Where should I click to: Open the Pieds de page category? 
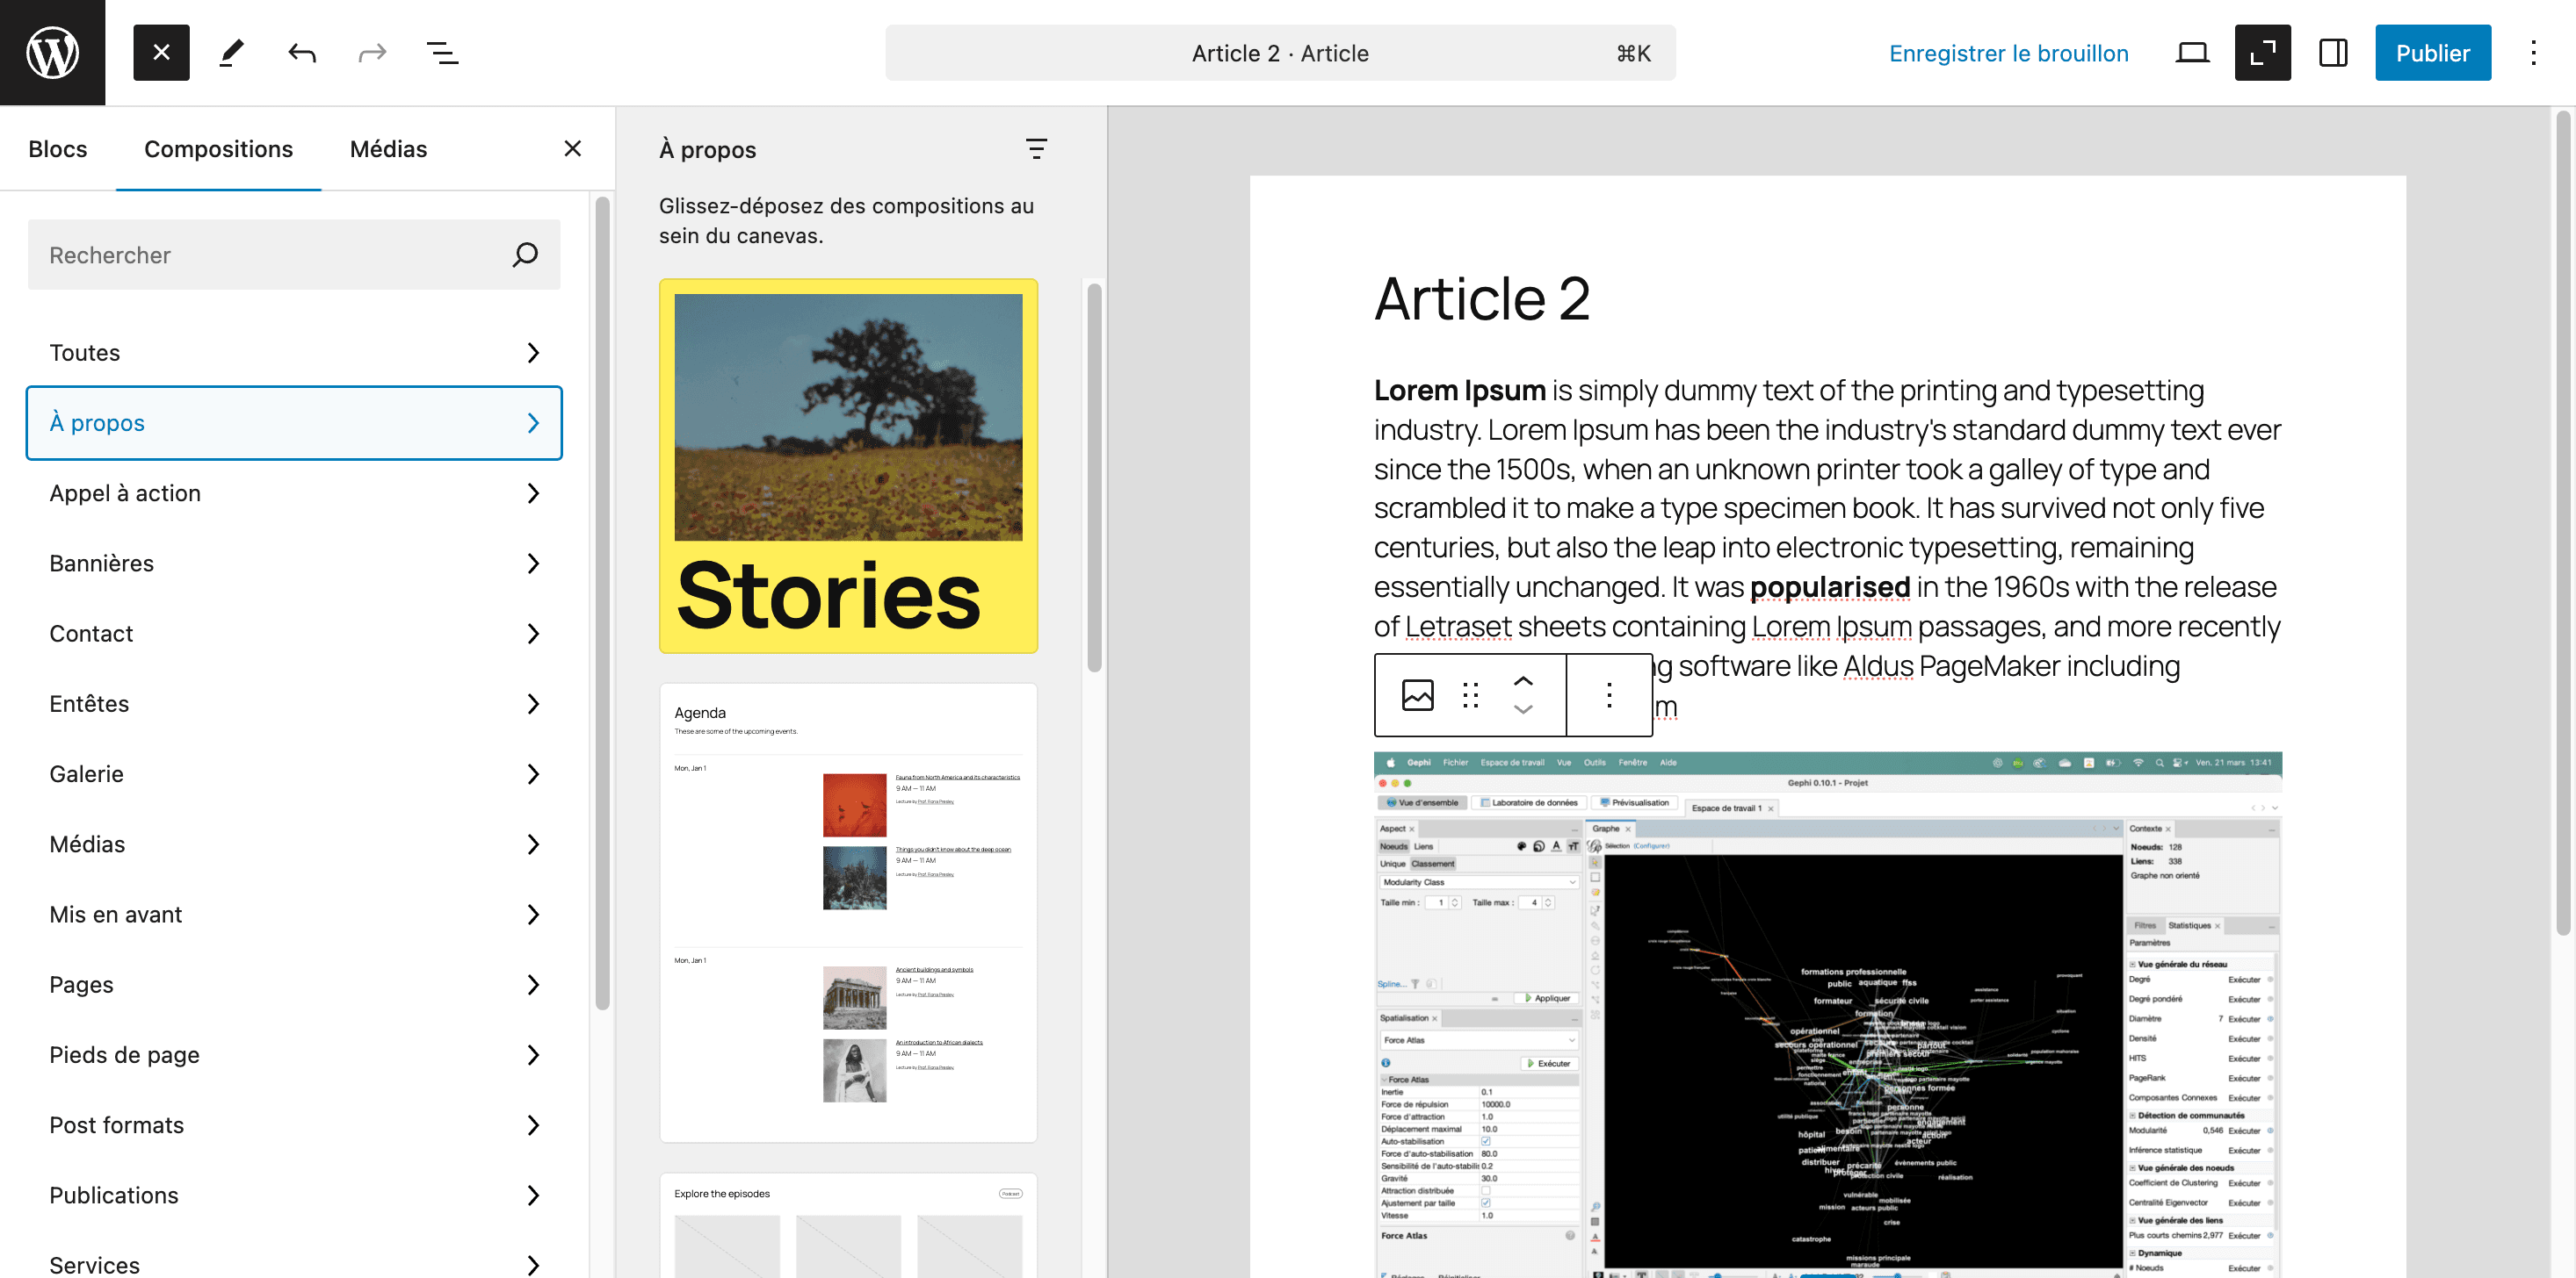[x=294, y=1054]
